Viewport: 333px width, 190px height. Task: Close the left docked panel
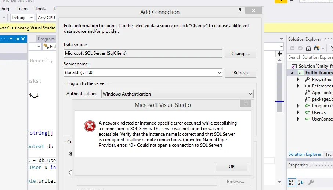coord(23,39)
